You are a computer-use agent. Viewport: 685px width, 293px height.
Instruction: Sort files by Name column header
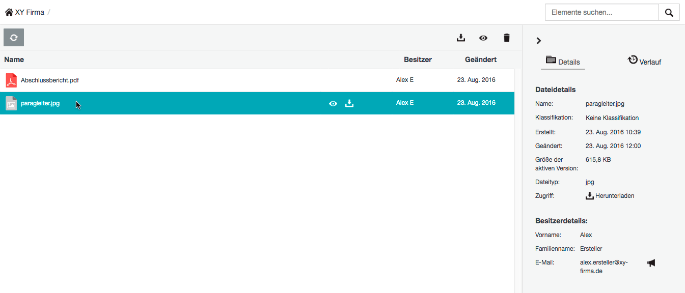click(14, 60)
